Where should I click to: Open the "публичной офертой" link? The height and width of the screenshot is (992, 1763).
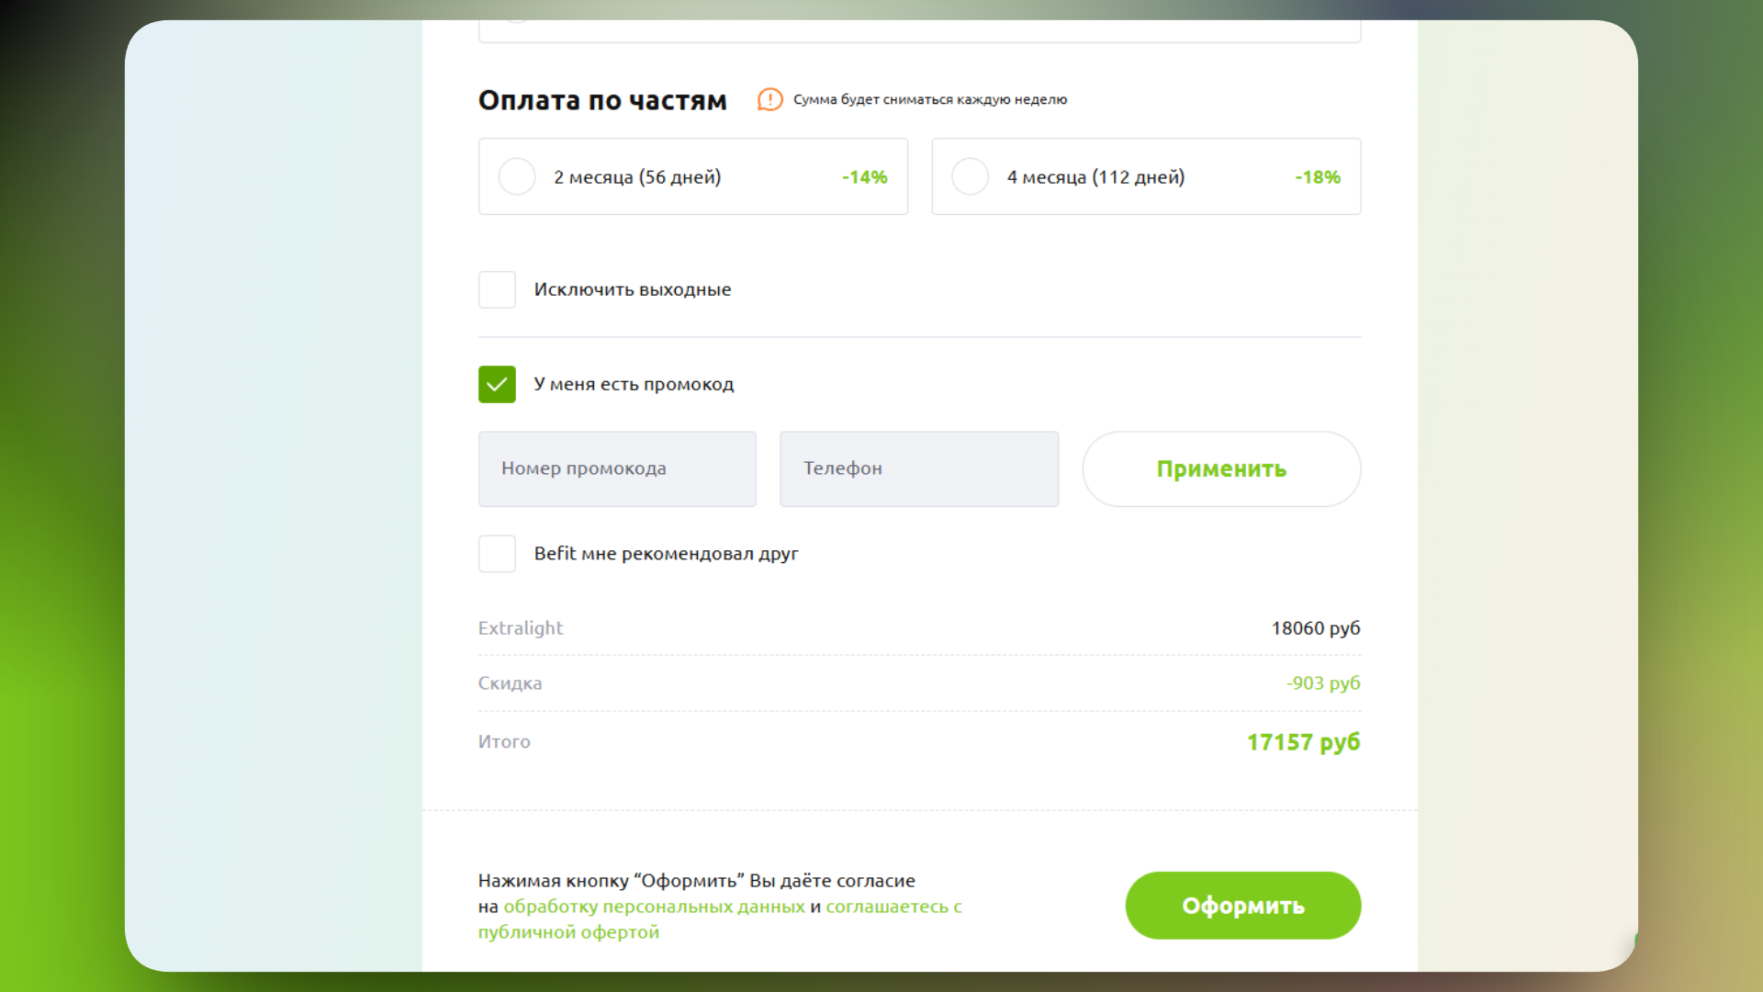pos(567,931)
